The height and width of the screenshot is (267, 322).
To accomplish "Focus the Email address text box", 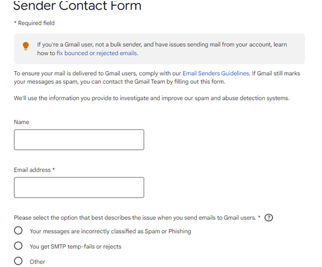I will [x=79, y=188].
